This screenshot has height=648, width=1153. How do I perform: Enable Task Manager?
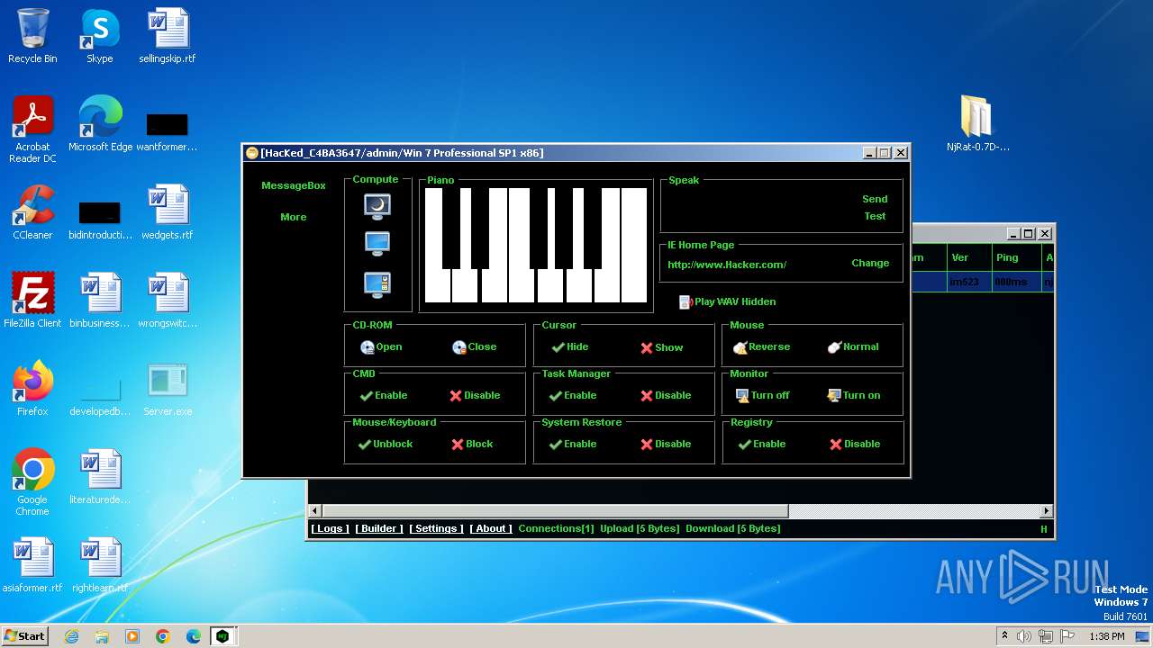[x=573, y=395]
